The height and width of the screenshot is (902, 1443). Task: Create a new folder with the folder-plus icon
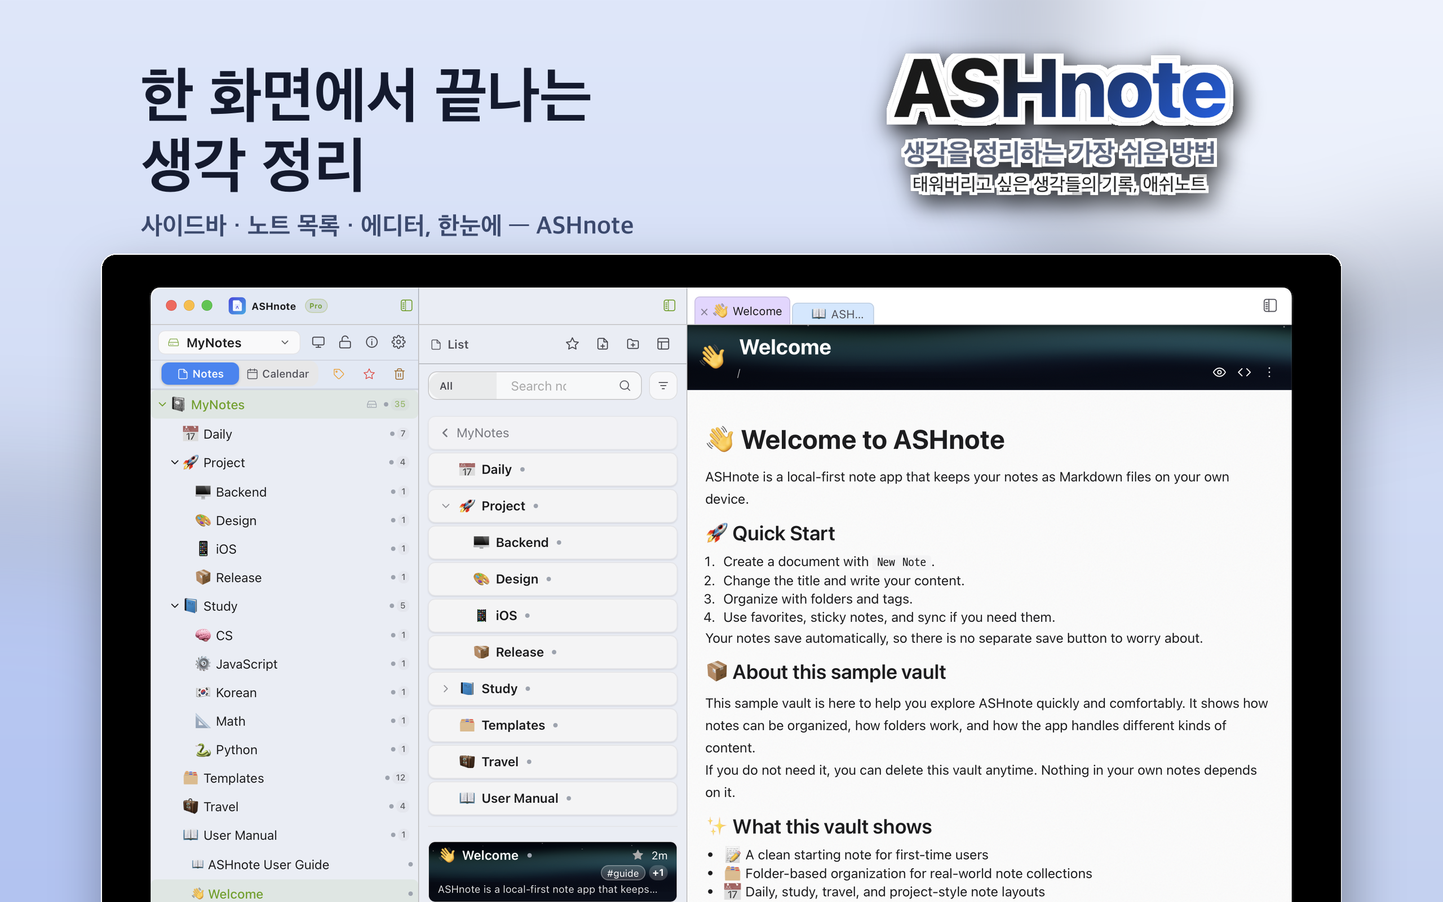[633, 344]
